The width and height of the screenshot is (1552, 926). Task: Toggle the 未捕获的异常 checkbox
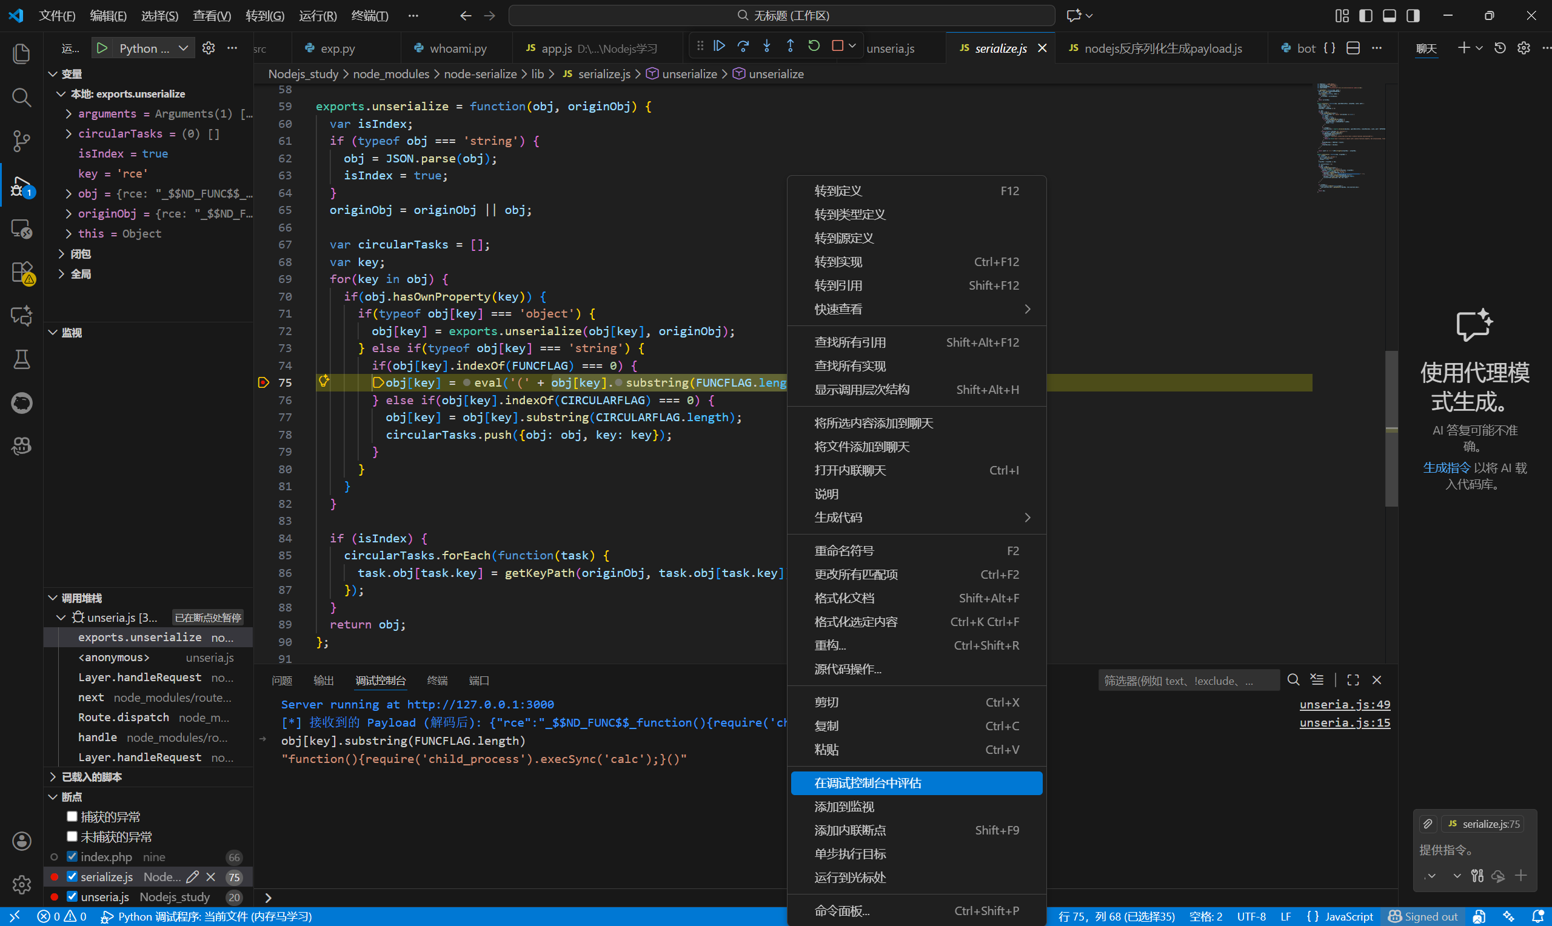72,836
